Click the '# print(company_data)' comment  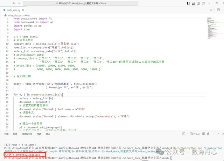[29, 55]
